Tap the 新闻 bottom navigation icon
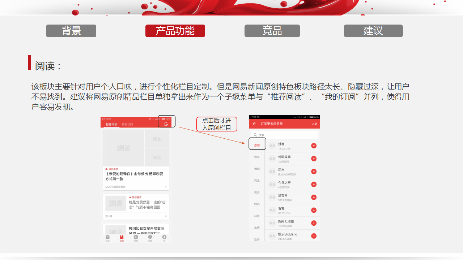 107,238
